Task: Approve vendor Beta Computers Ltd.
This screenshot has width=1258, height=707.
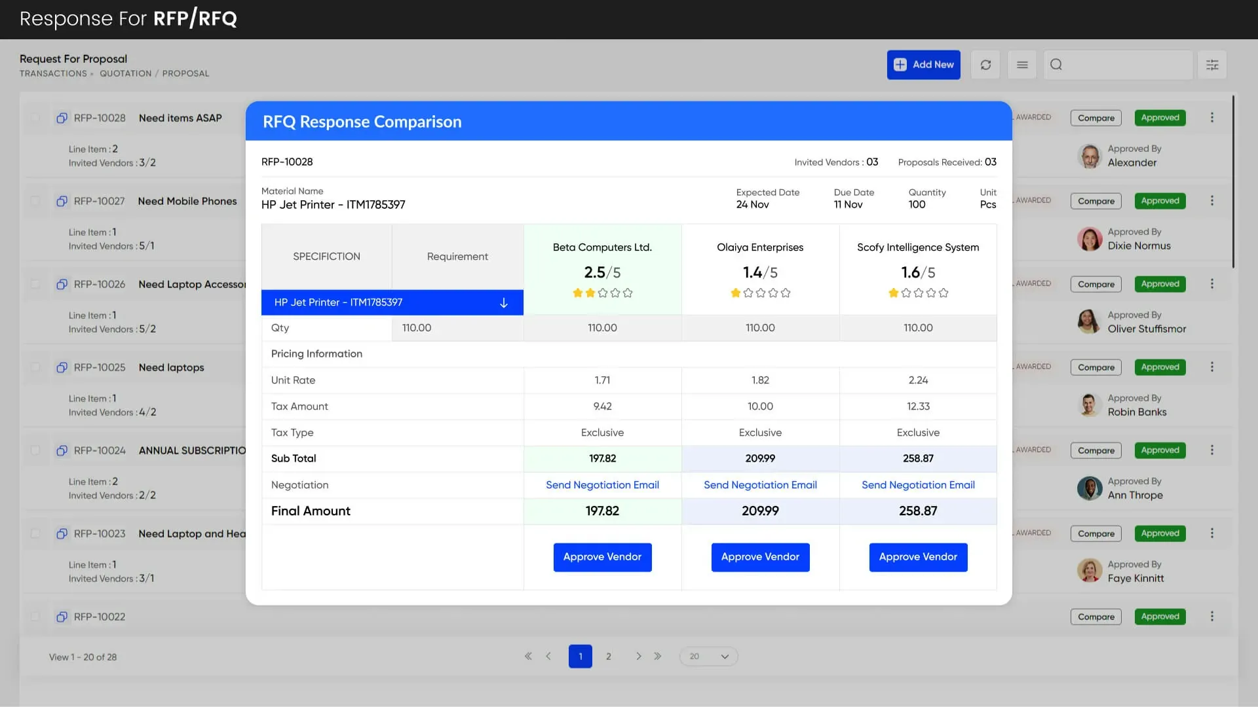Action: click(x=602, y=557)
